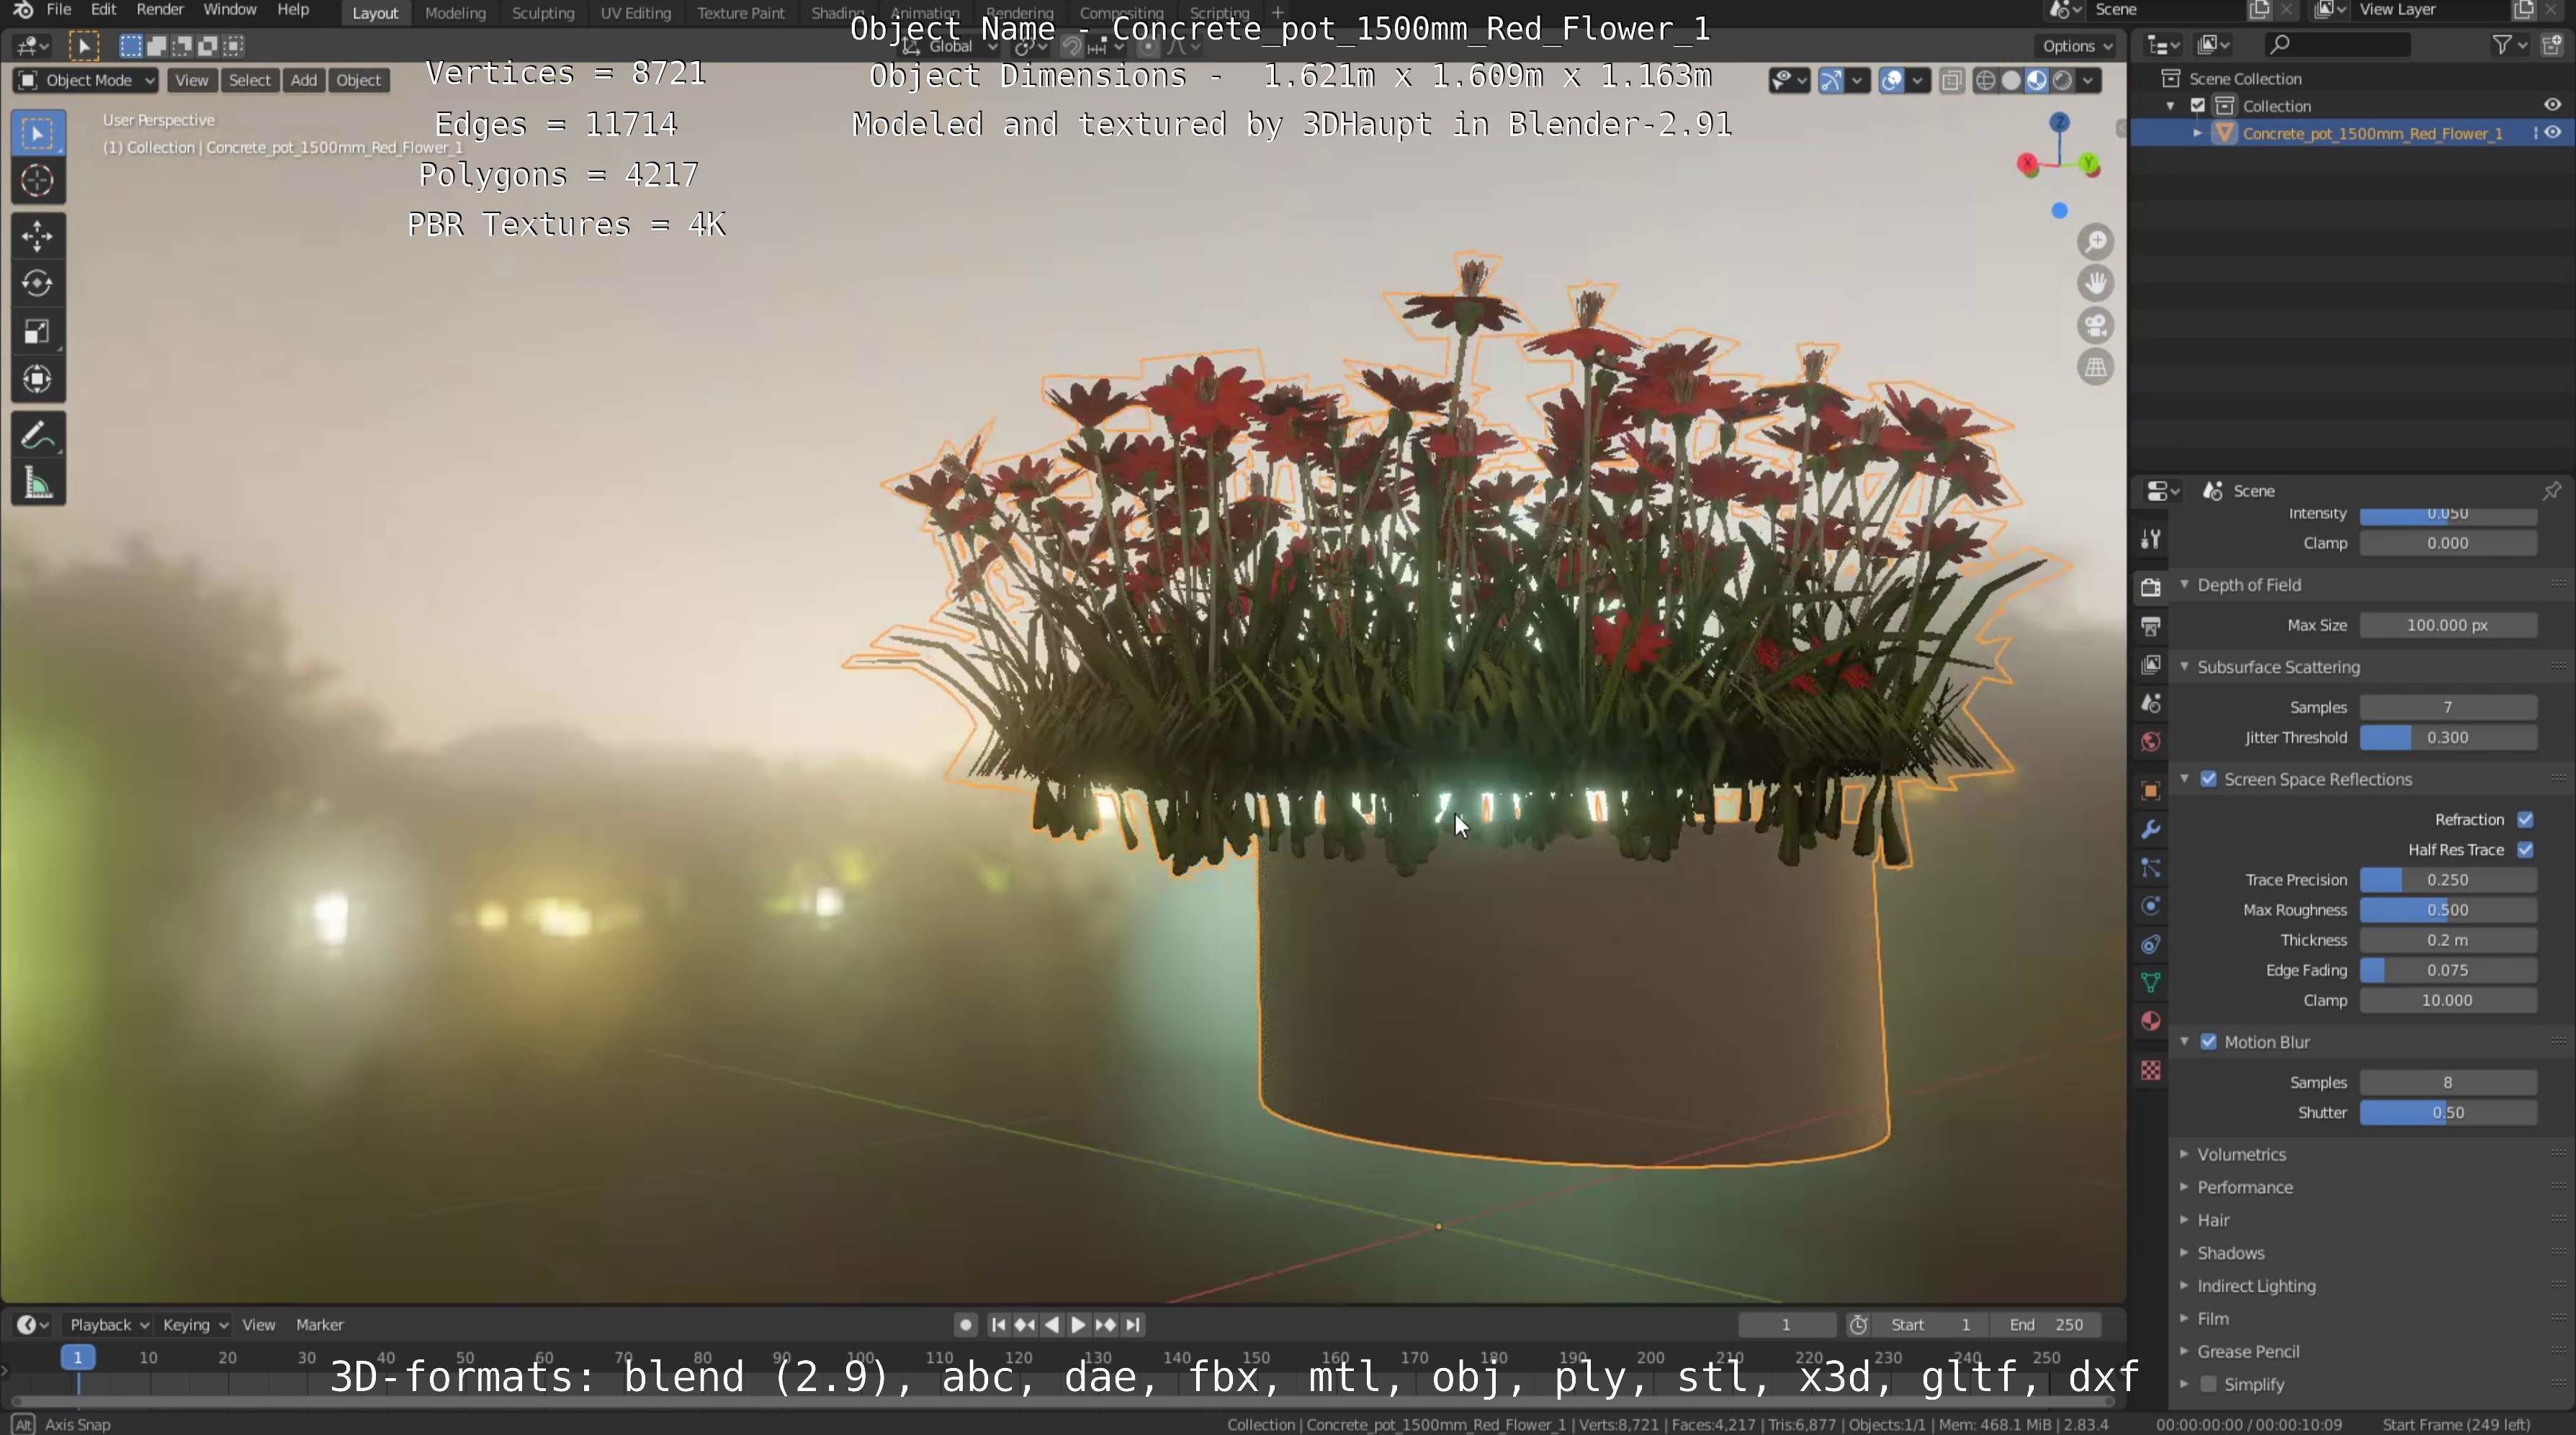Switch to Rendered viewport shading
The width and height of the screenshot is (2576, 1435).
(x=2062, y=81)
